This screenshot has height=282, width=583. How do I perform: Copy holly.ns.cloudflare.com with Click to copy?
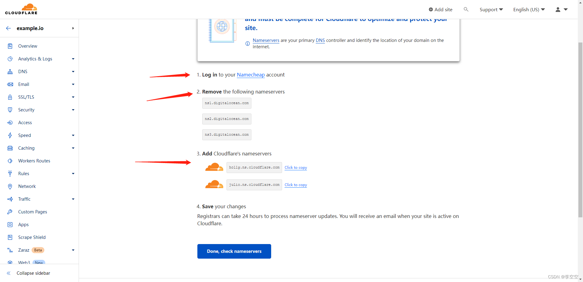click(x=296, y=168)
